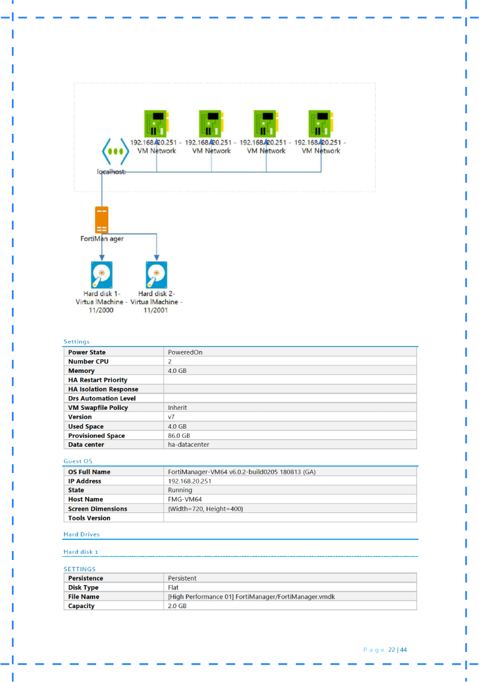
Task: Select the 'Power State' label cell
Action: point(114,352)
